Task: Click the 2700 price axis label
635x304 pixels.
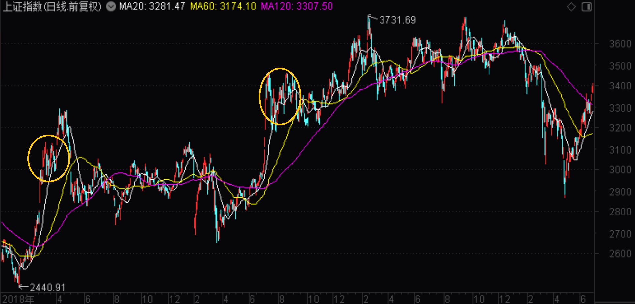Action: (x=620, y=234)
